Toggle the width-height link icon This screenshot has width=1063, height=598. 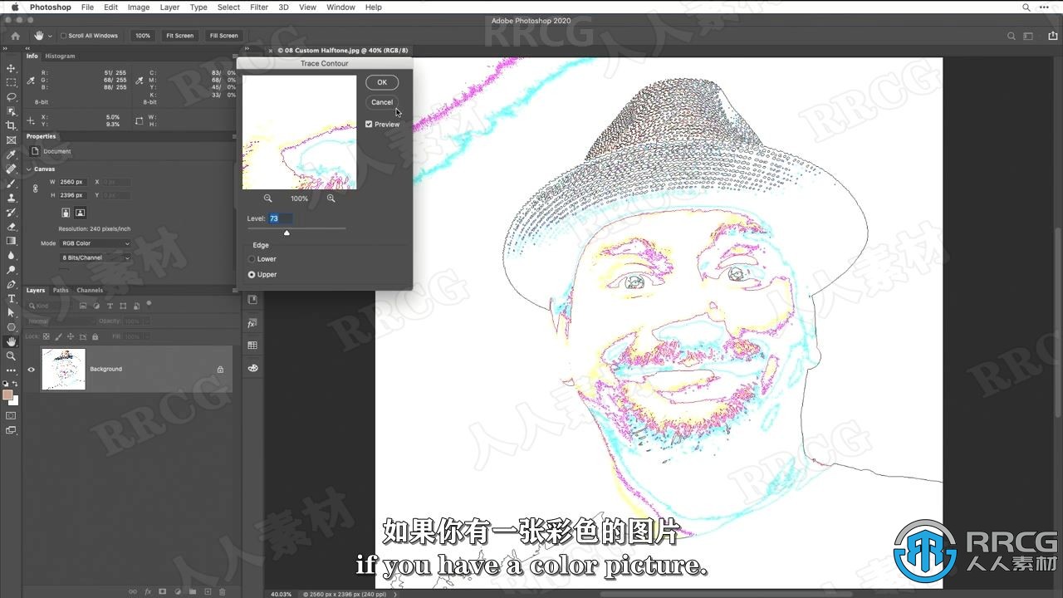pos(35,189)
